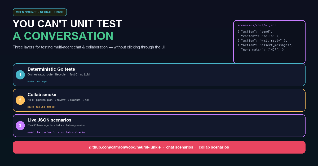Click the Real Ollama agents description
The width and height of the screenshot is (318, 166).
(56, 125)
